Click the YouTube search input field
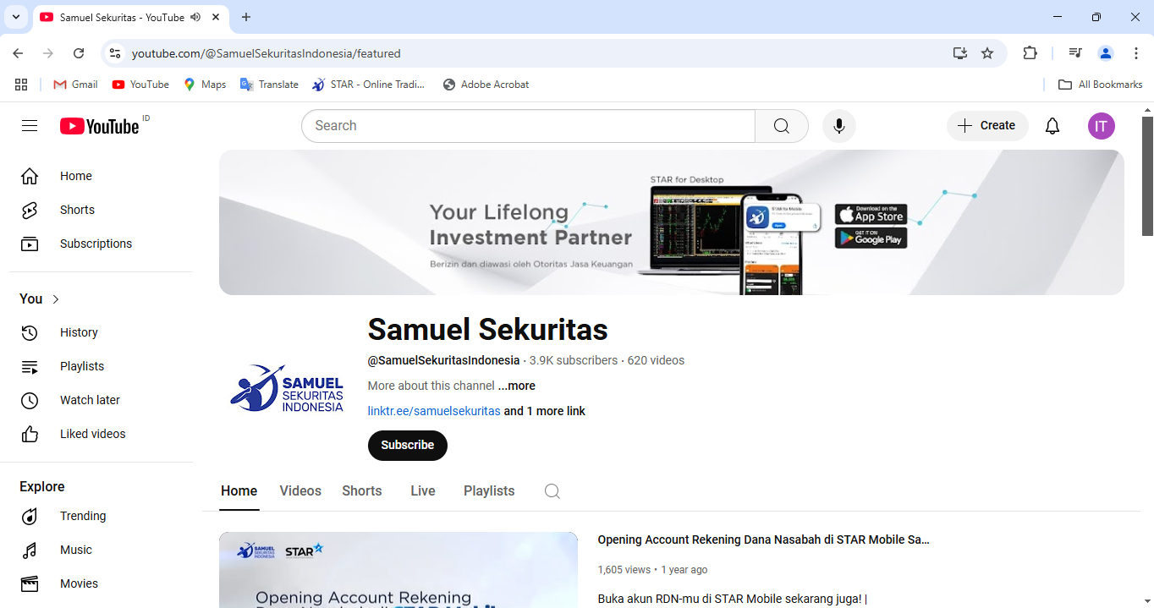The height and width of the screenshot is (608, 1154). tap(528, 126)
